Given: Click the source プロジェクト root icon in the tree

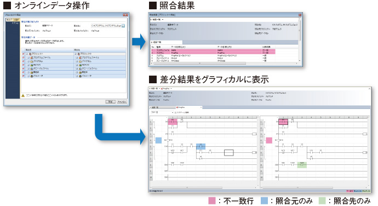Looking at the screenshot, I should point(30,54).
